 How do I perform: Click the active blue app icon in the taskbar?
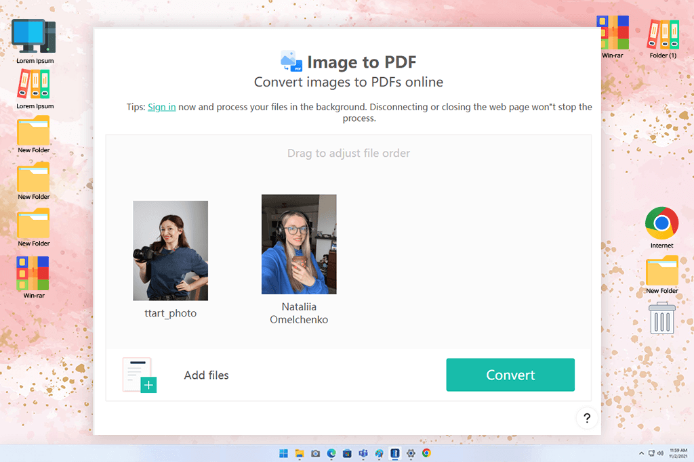pos(395,453)
